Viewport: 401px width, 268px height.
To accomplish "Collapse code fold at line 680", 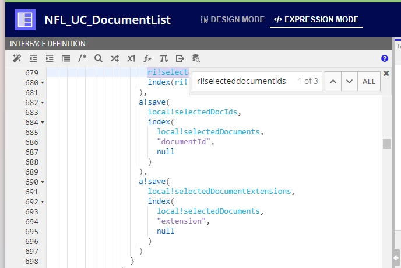I will click(43, 83).
